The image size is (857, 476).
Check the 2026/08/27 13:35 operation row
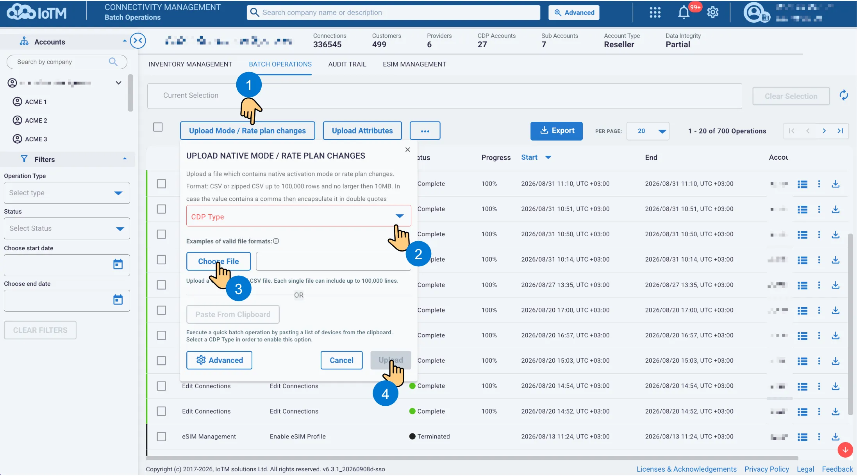(161, 285)
